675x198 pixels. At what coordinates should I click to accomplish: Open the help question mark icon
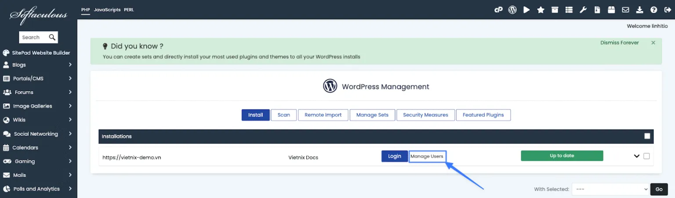(x=653, y=10)
